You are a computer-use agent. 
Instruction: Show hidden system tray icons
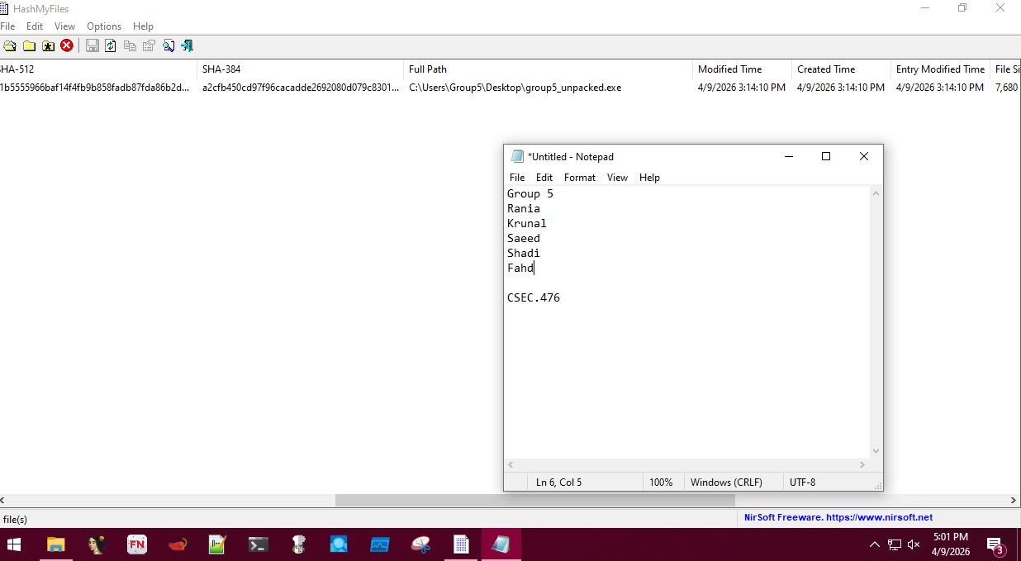click(x=875, y=544)
